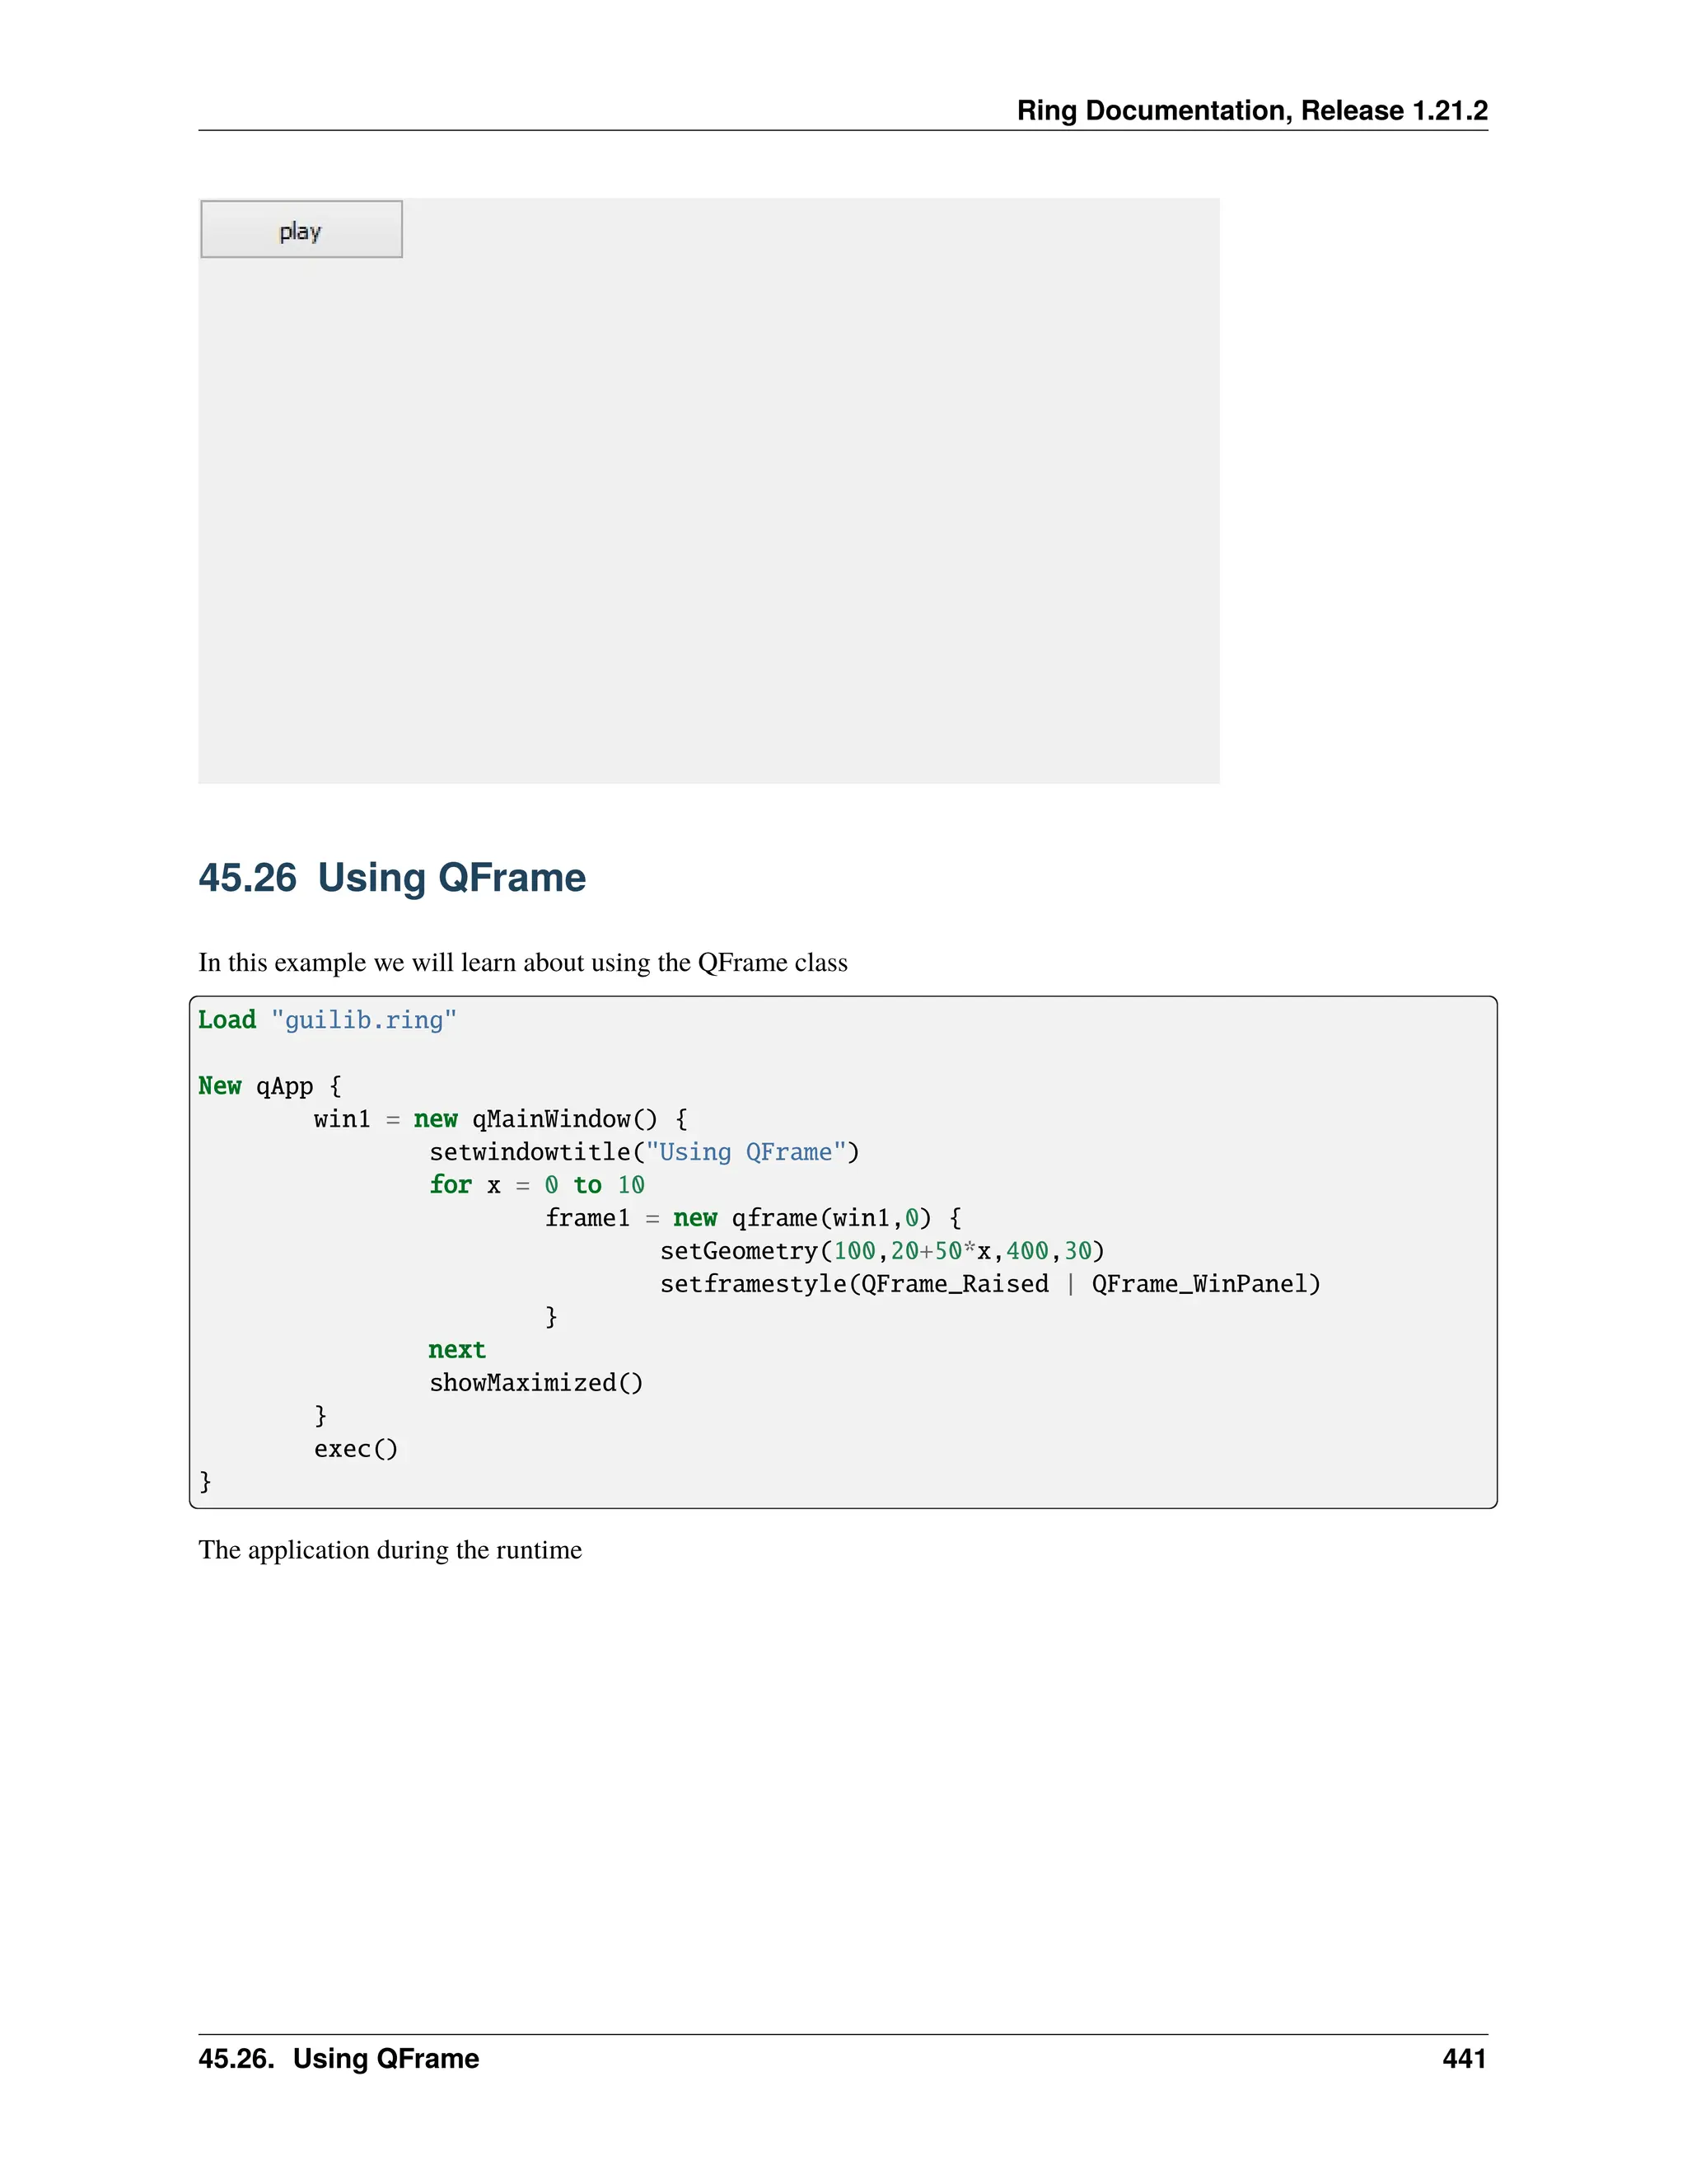1687x2184 pixels.
Task: Click the showMaximized() code line
Action: (x=535, y=1383)
